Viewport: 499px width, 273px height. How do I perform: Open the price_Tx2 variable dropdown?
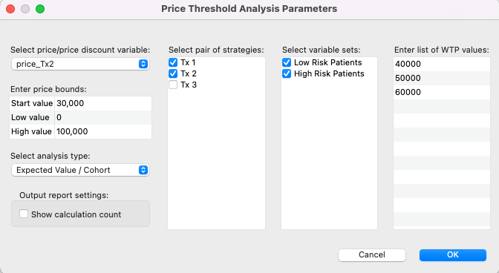coord(80,64)
